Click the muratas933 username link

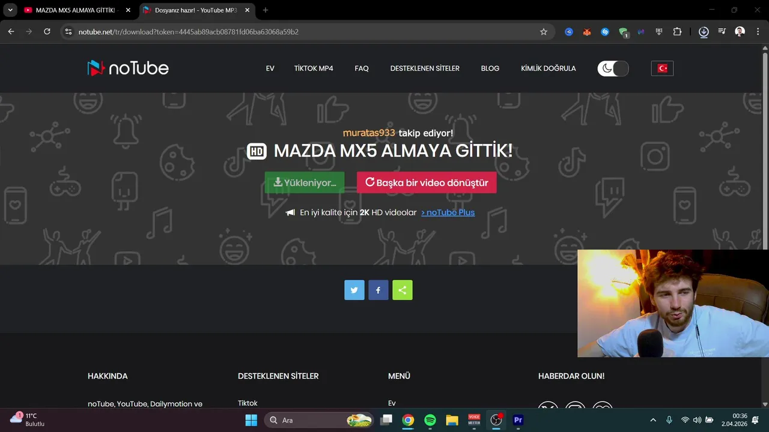click(x=369, y=133)
